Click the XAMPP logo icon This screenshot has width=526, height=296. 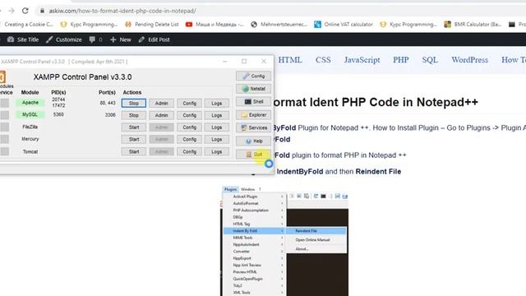(2, 76)
